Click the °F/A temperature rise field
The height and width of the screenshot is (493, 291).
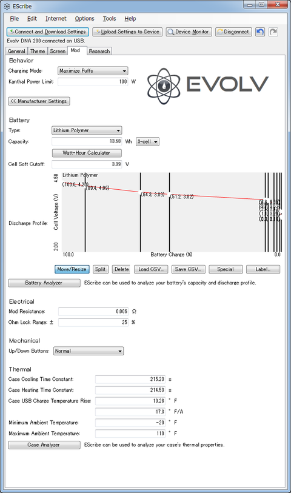[x=130, y=412]
